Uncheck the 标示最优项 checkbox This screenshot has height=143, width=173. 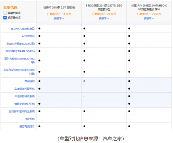pos(5,17)
